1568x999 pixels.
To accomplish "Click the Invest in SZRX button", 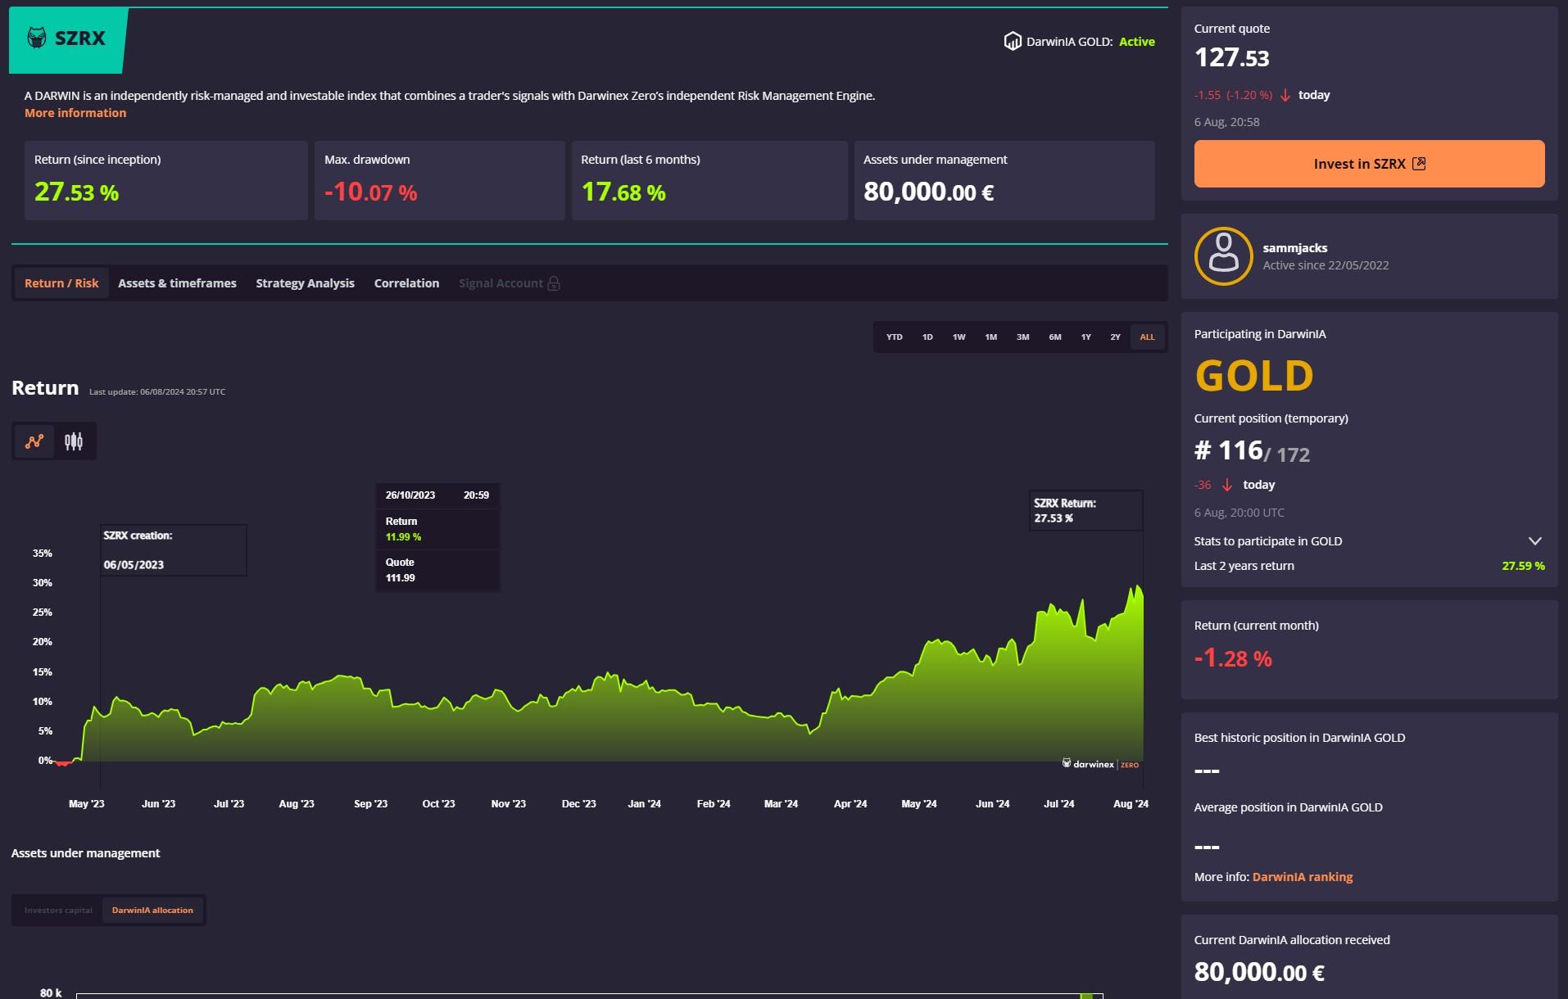I will pyautogui.click(x=1368, y=164).
